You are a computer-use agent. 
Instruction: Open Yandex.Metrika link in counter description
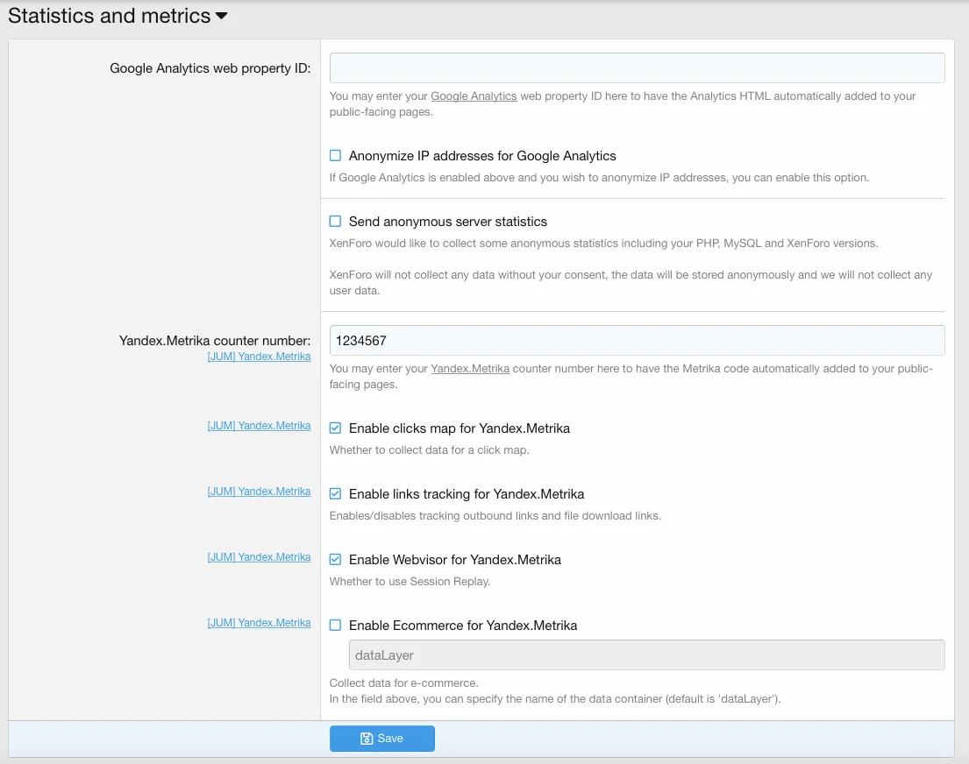470,369
